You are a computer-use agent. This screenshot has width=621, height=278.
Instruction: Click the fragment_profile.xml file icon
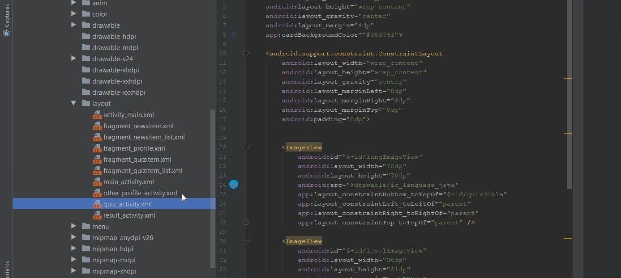[x=97, y=148]
